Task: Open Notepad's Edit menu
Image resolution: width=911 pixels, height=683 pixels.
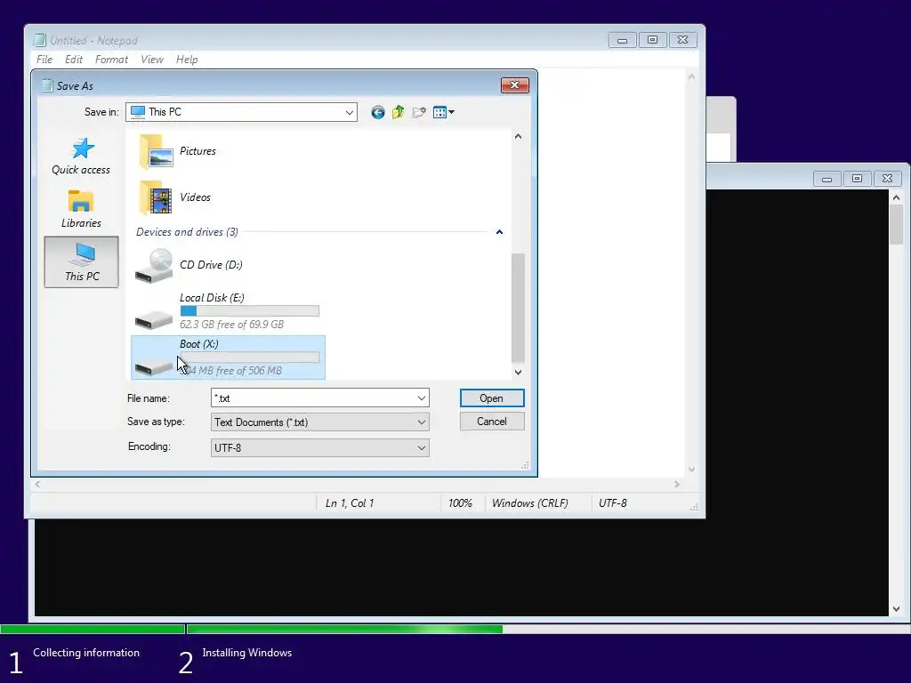Action: 74,60
